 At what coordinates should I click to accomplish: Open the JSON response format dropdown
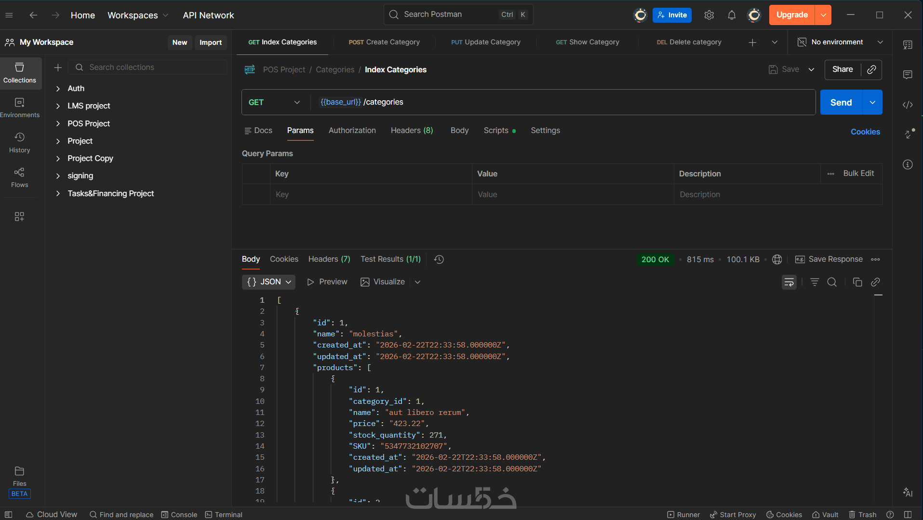pyautogui.click(x=268, y=282)
